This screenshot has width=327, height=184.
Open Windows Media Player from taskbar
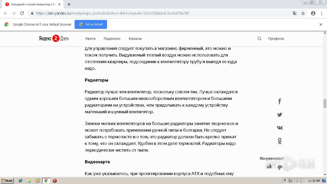pos(37,181)
